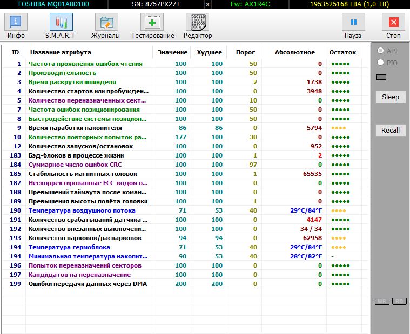Click the RD indicator
The height and width of the screenshot is (334, 410).
[x=399, y=302]
